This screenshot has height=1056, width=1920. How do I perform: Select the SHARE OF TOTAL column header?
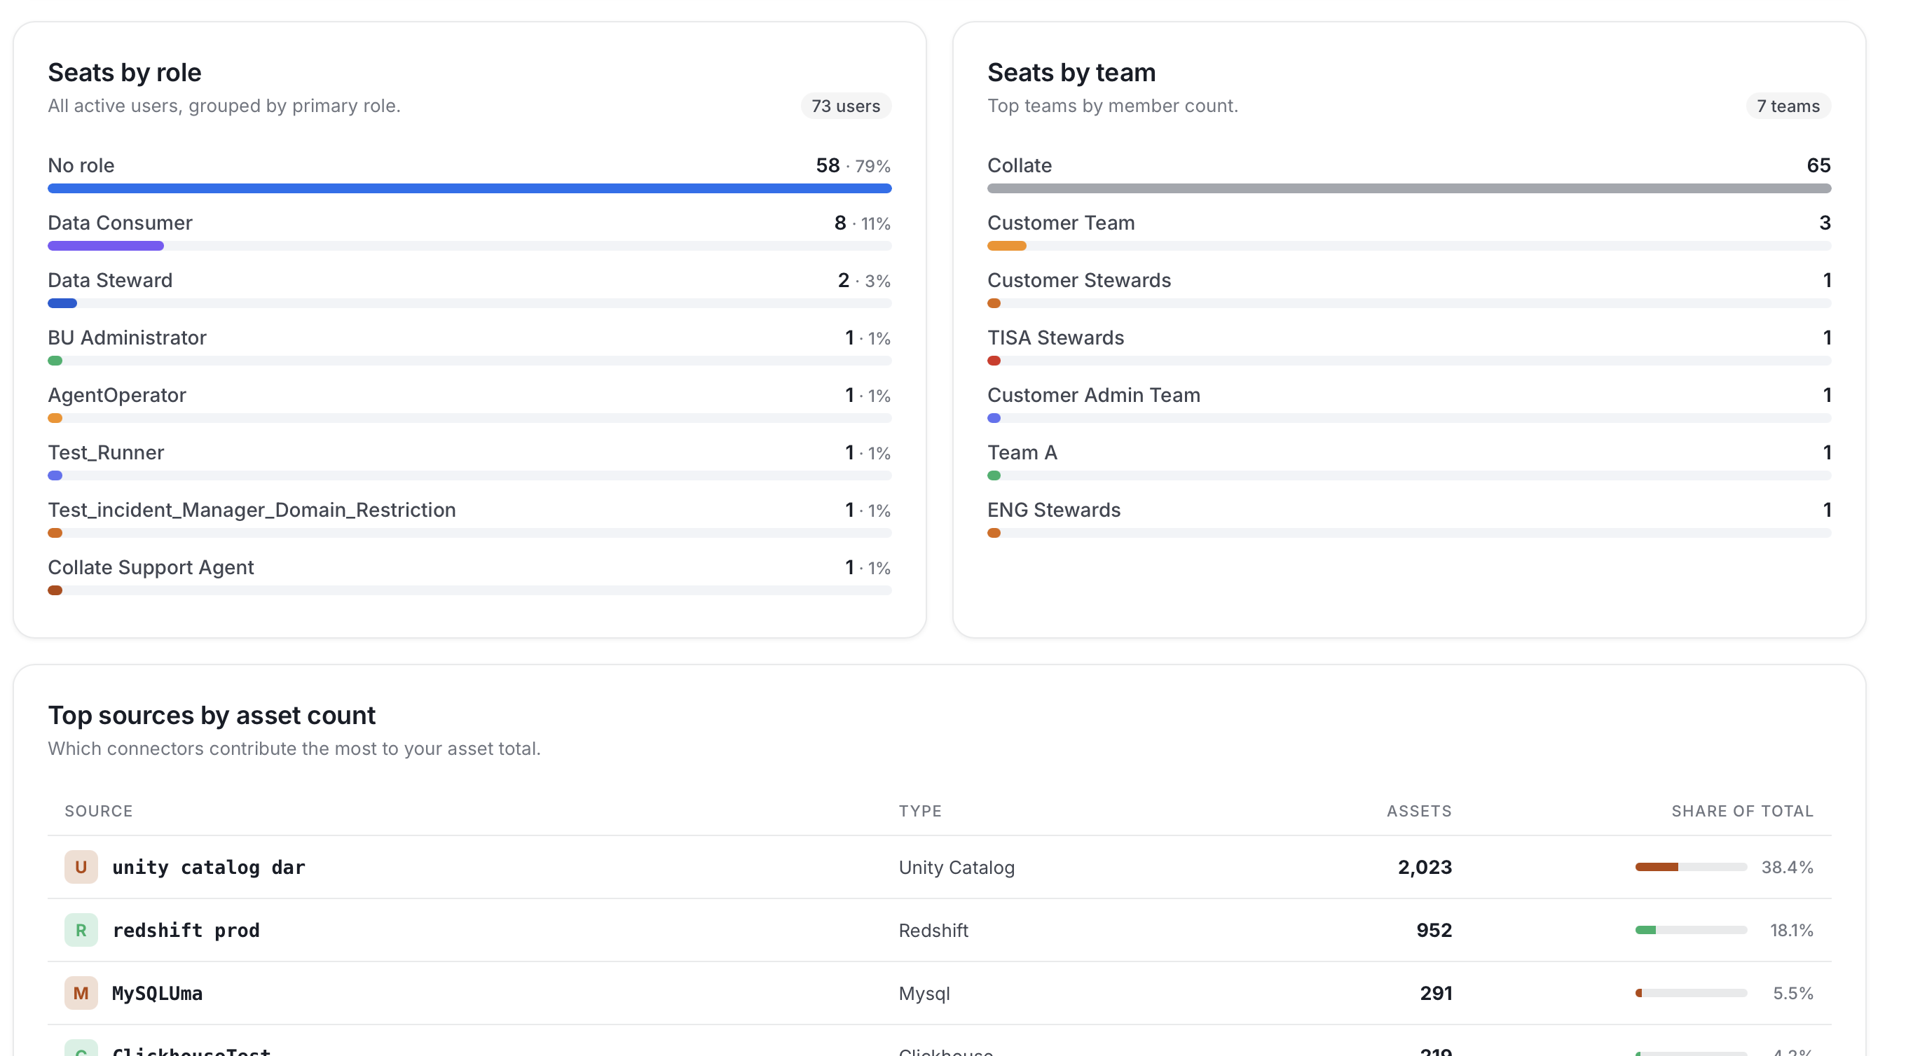[x=1742, y=811]
